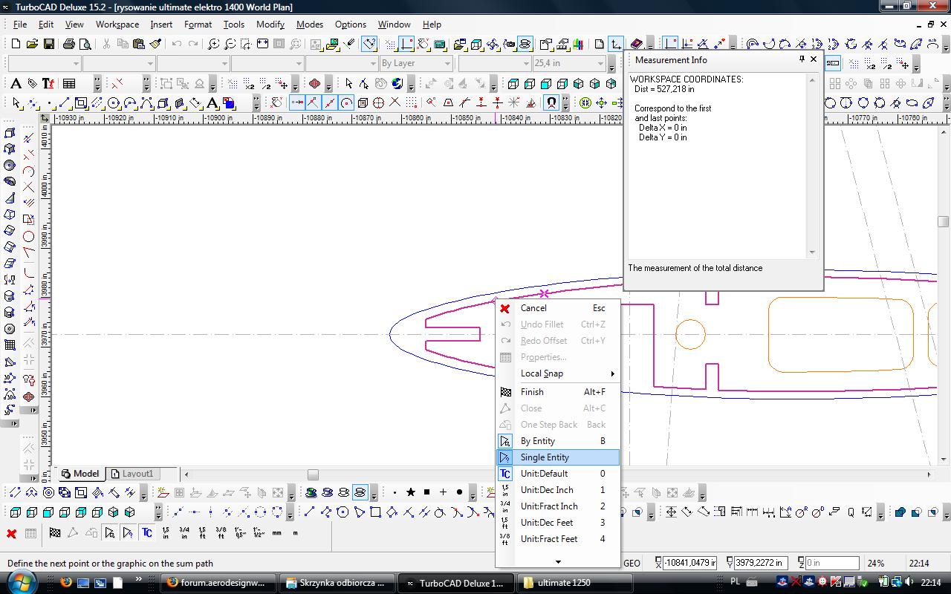Image resolution: width=951 pixels, height=594 pixels.
Task: Open the 'By Layer' dropdown
Action: pyautogui.click(x=415, y=64)
